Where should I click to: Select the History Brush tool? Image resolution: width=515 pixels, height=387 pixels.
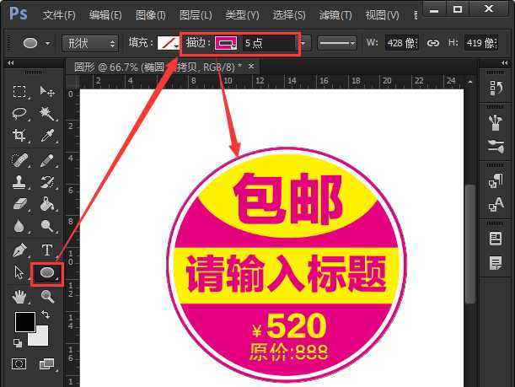[x=47, y=182]
